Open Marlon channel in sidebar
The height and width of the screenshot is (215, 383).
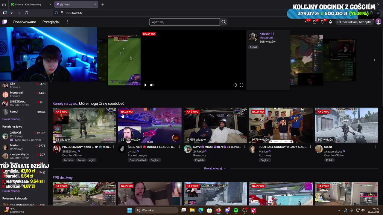(24, 147)
